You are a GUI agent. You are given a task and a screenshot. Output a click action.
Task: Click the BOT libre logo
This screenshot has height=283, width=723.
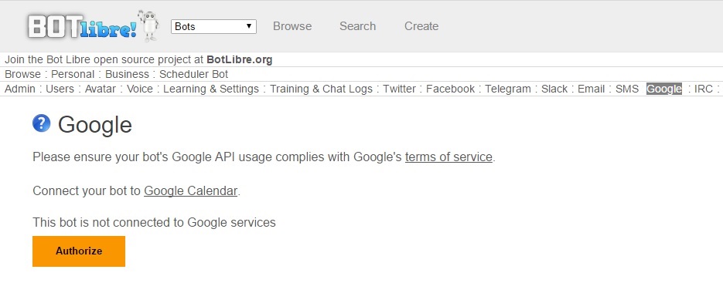pyautogui.click(x=82, y=27)
